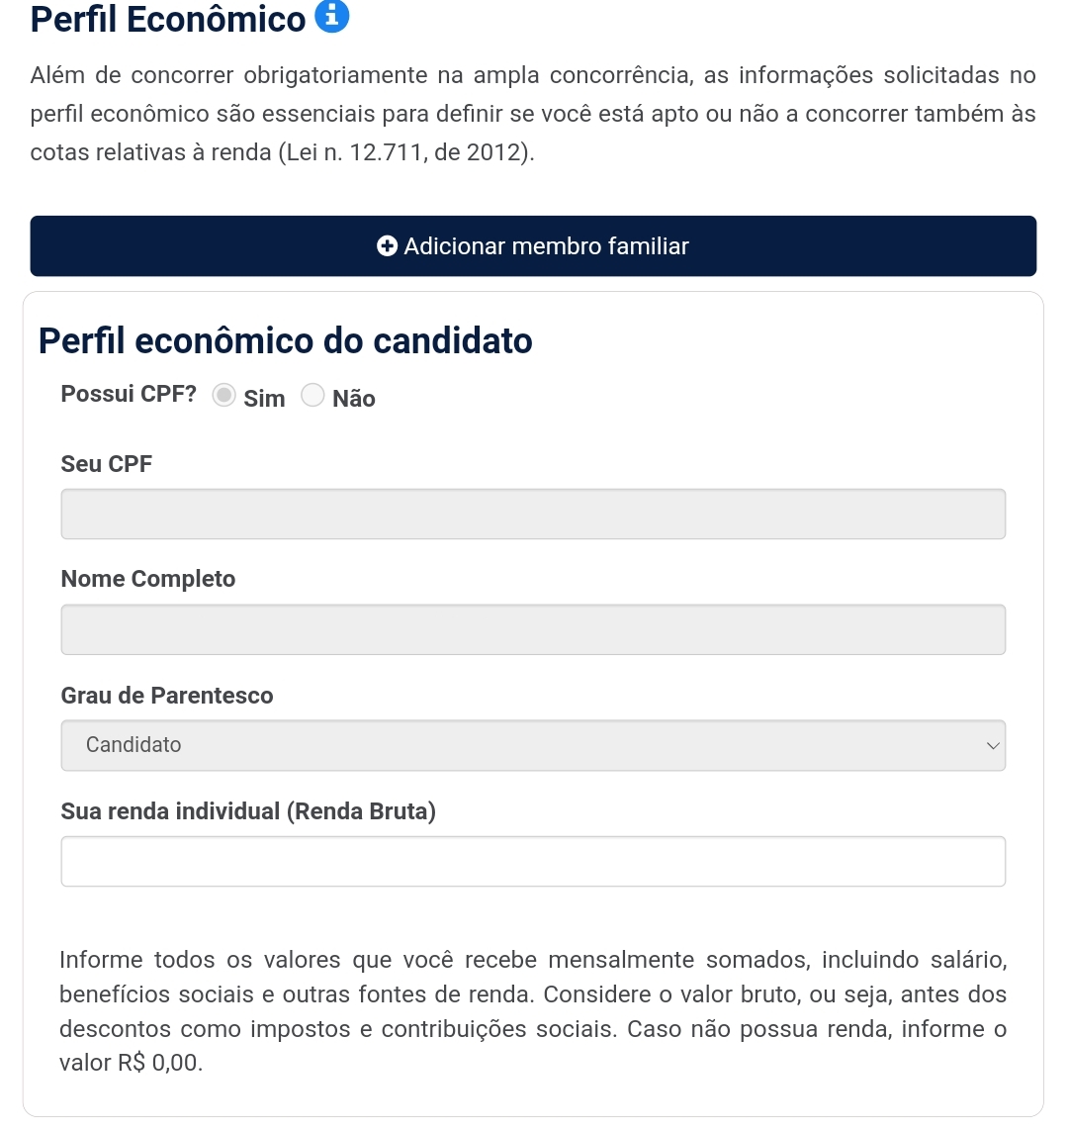The width and height of the screenshot is (1068, 1133).
Task: Click the Sua renda individual label
Action: pos(248,811)
